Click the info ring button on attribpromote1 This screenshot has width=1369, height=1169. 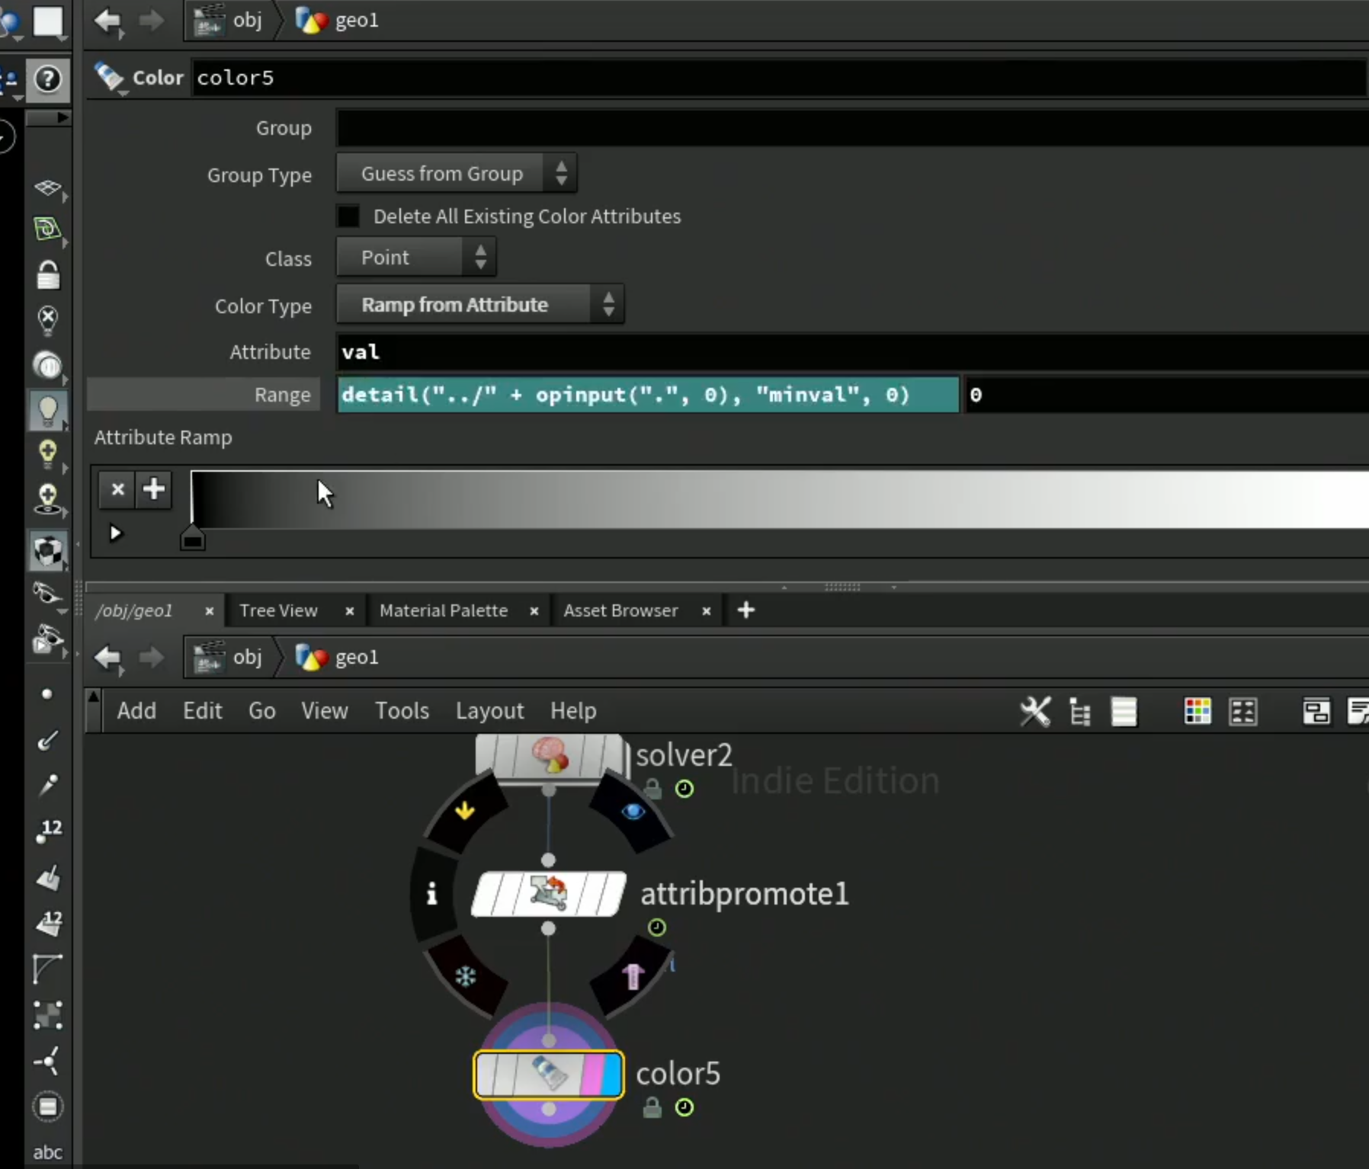point(431,893)
